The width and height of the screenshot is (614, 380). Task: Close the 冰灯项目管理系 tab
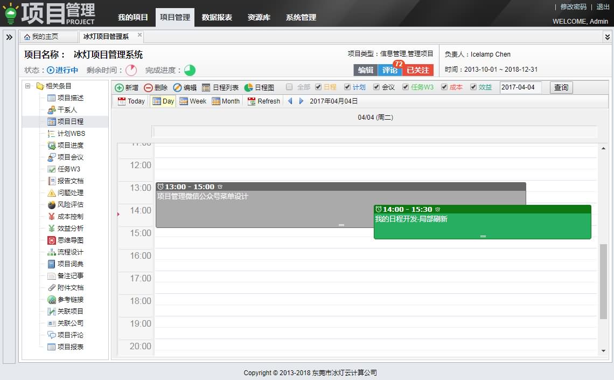(139, 35)
